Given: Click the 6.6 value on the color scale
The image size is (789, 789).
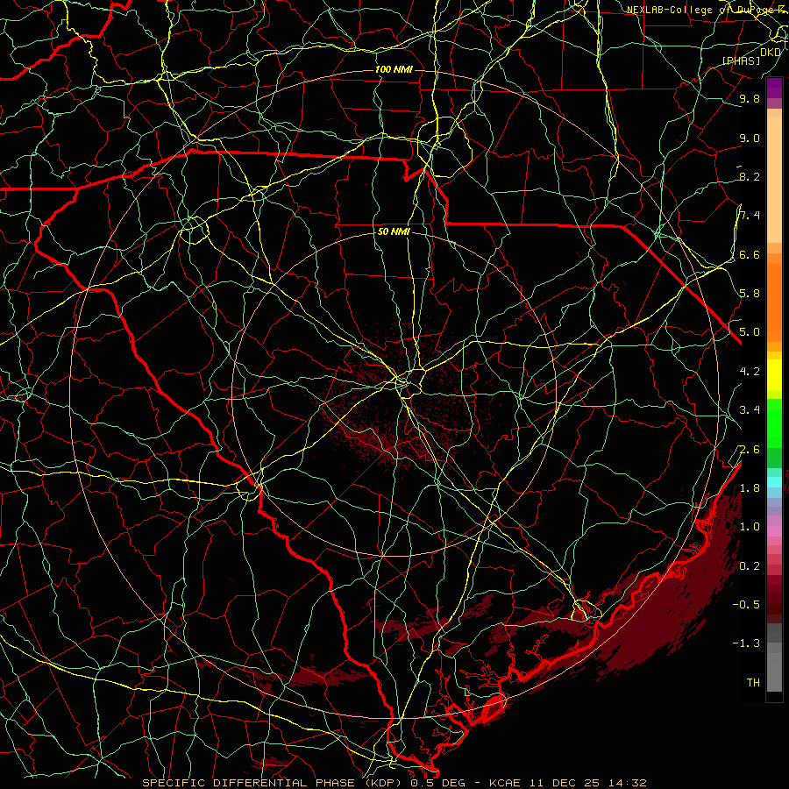Looking at the screenshot, I should point(750,254).
